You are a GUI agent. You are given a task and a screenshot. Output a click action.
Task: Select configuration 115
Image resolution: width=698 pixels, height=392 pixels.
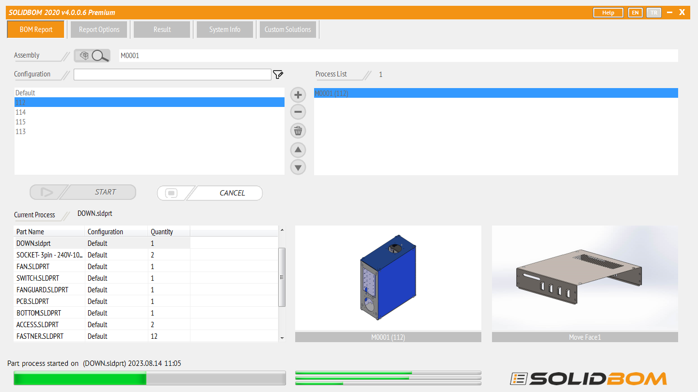point(149,122)
